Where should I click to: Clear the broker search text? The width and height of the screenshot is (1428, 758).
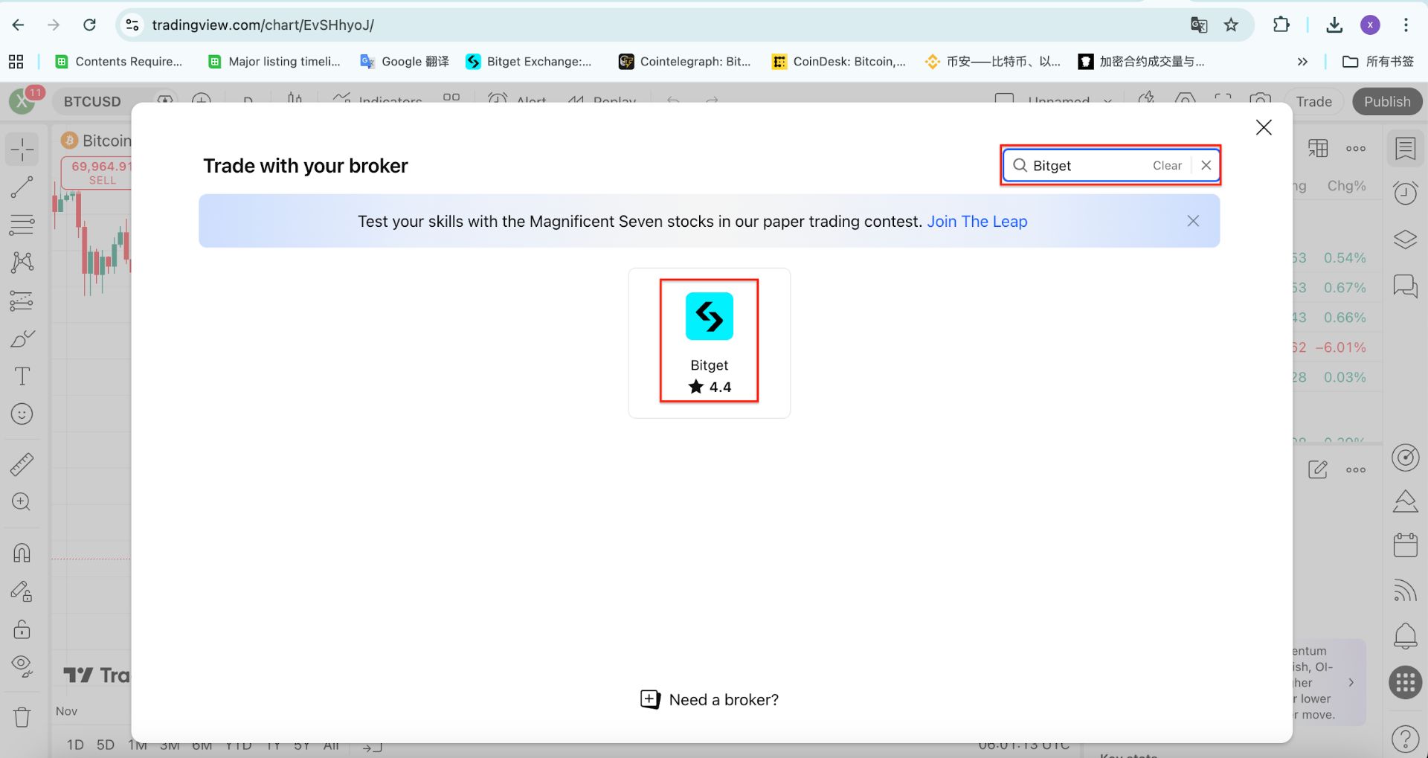(x=1167, y=165)
